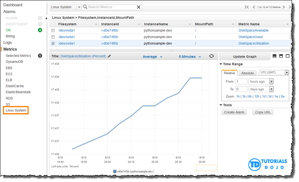The width and height of the screenshot is (299, 182).
Task: Switch to the Absolute time range tab
Action: pos(248,73)
